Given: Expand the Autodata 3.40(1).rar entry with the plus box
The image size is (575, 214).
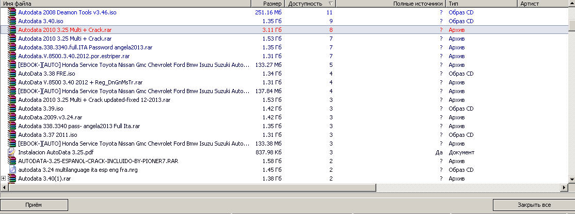Looking at the screenshot, I should tap(3, 179).
